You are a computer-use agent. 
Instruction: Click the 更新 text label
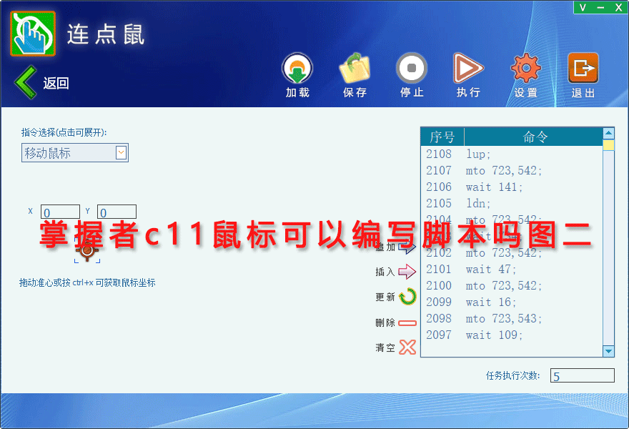click(x=385, y=297)
